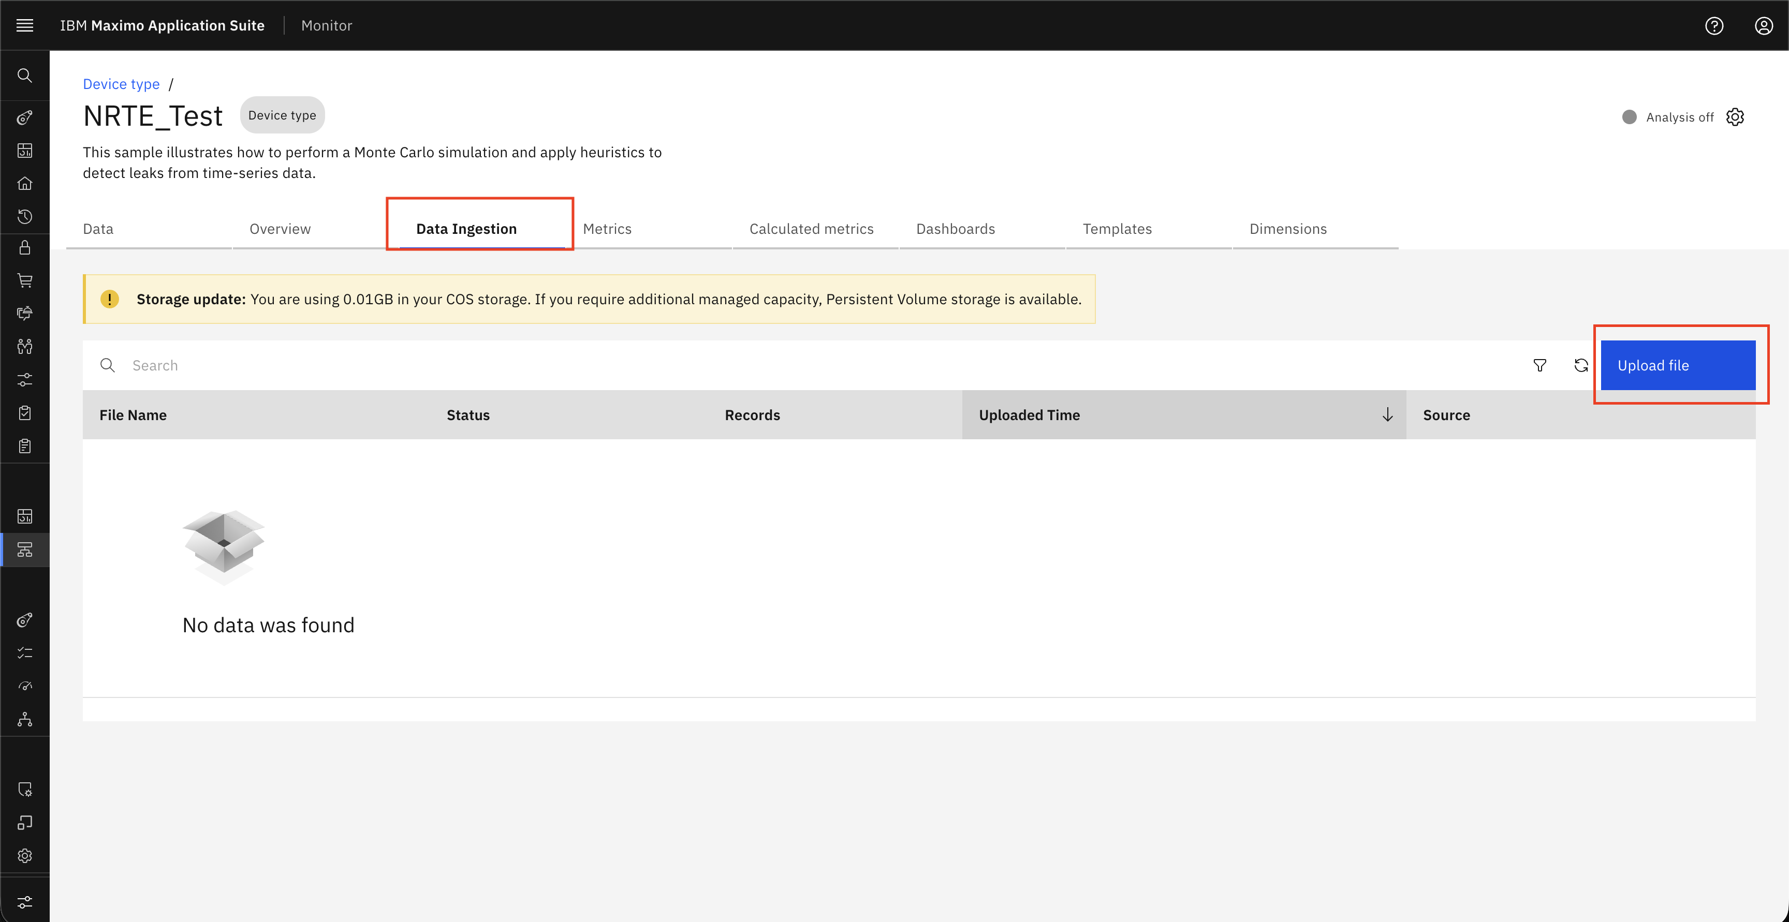This screenshot has height=922, width=1789.
Task: Open gear settings next to Analysis off
Action: 1735,116
